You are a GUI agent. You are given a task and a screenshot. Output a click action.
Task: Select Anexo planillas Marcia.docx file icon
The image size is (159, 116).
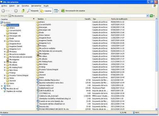click(38, 80)
